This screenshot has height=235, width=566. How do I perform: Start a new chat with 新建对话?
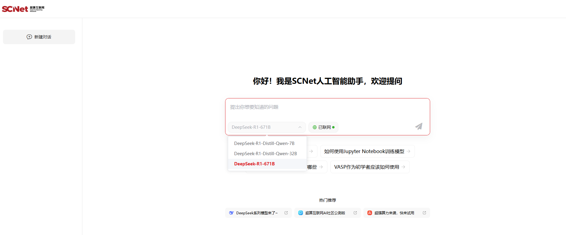(x=39, y=37)
